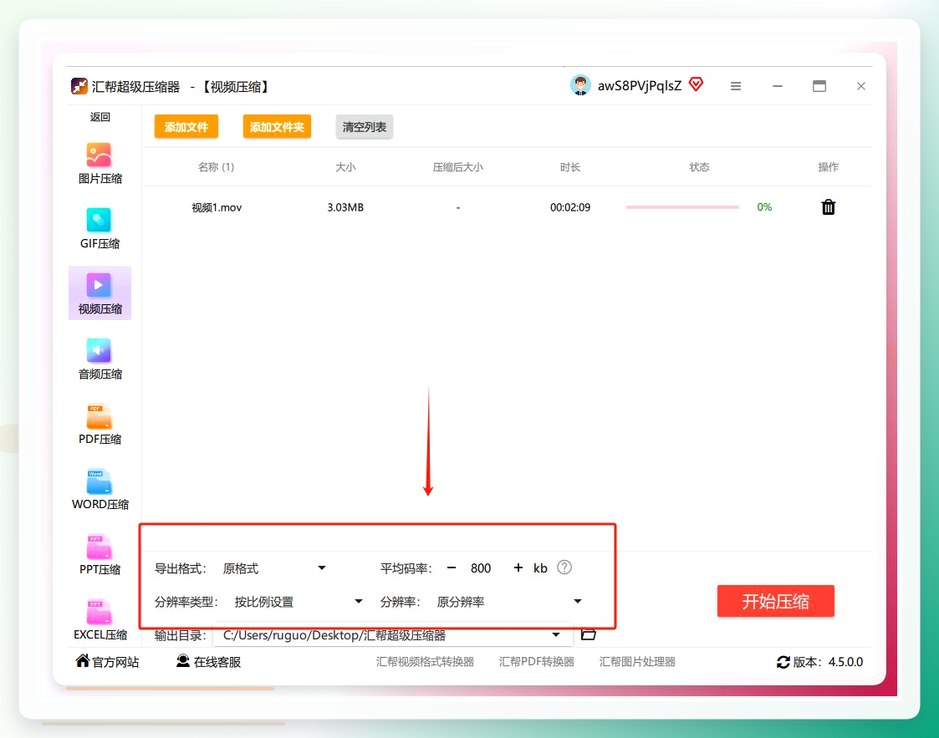Click the 清空列表 button

(x=364, y=127)
